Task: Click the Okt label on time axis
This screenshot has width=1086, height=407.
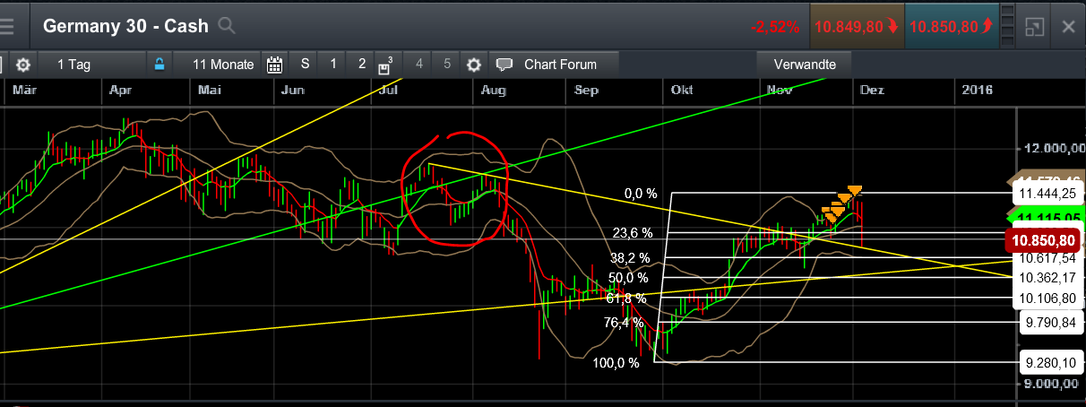Action: point(682,90)
